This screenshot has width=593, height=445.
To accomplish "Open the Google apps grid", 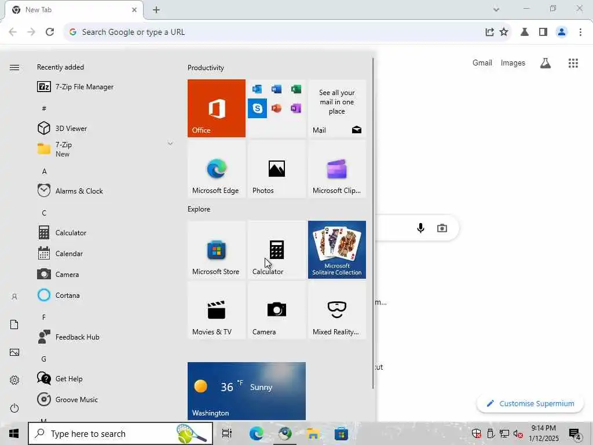I will [573, 63].
